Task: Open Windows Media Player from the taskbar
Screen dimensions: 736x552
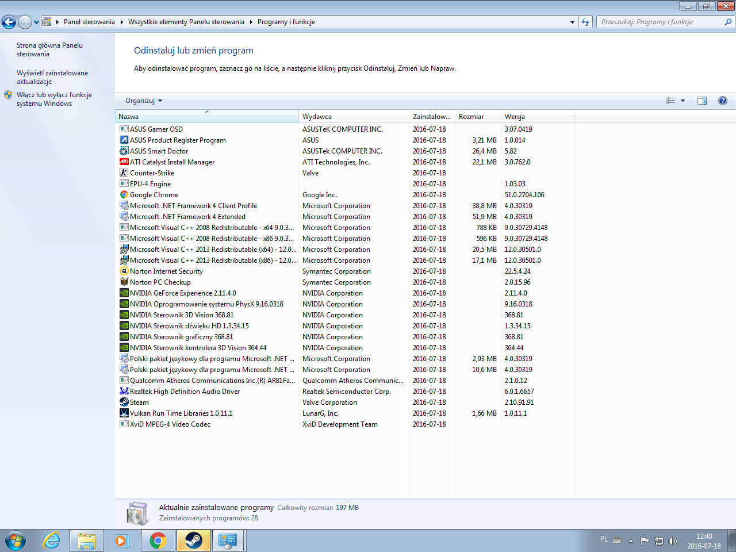Action: click(122, 541)
